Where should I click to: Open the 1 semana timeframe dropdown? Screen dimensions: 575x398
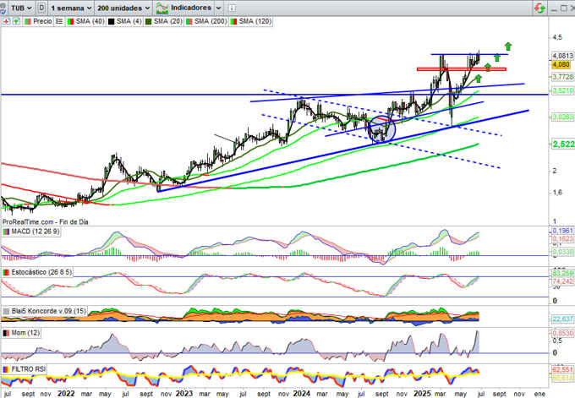click(x=71, y=8)
